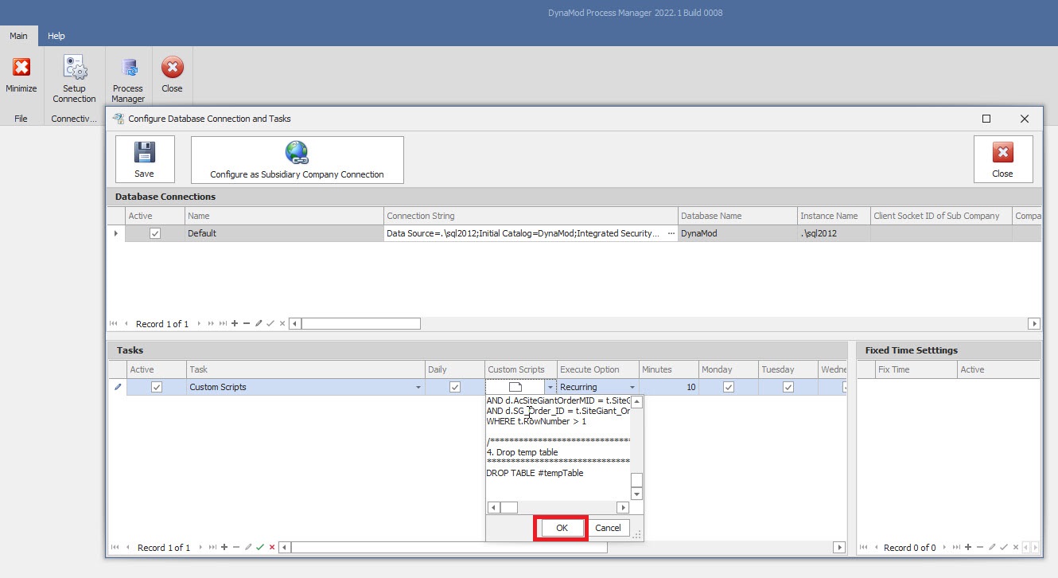Open the Execute Option Recurring dropdown
The width and height of the screenshot is (1058, 578).
click(632, 388)
